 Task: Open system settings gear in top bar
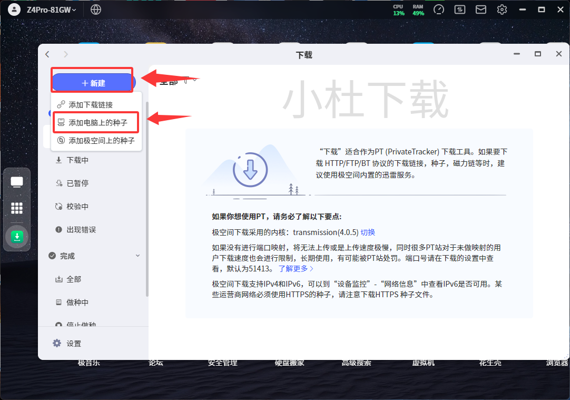(502, 9)
